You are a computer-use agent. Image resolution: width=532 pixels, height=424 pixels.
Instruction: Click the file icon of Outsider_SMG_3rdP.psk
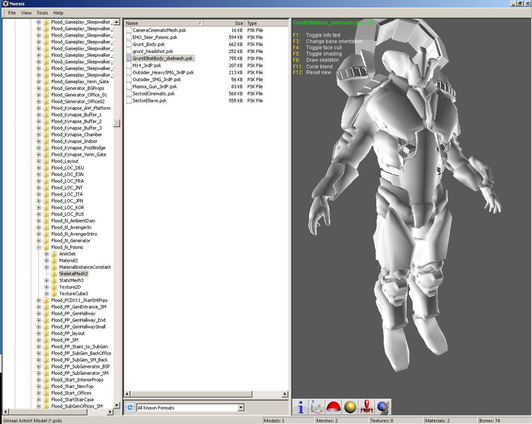pyautogui.click(x=129, y=79)
